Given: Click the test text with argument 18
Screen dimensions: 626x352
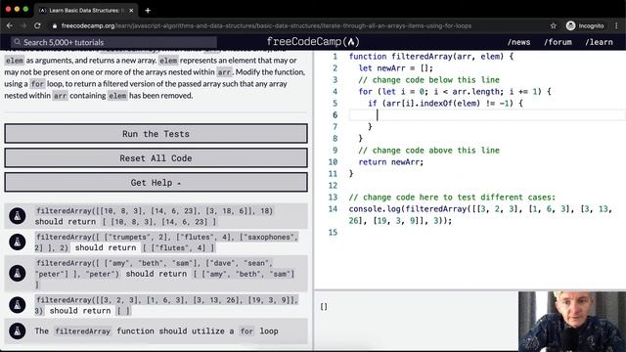Looking at the screenshot, I should coord(155,216).
